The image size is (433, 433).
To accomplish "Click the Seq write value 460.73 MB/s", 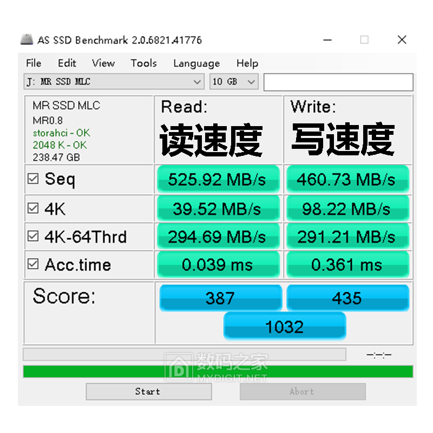I will point(347,179).
